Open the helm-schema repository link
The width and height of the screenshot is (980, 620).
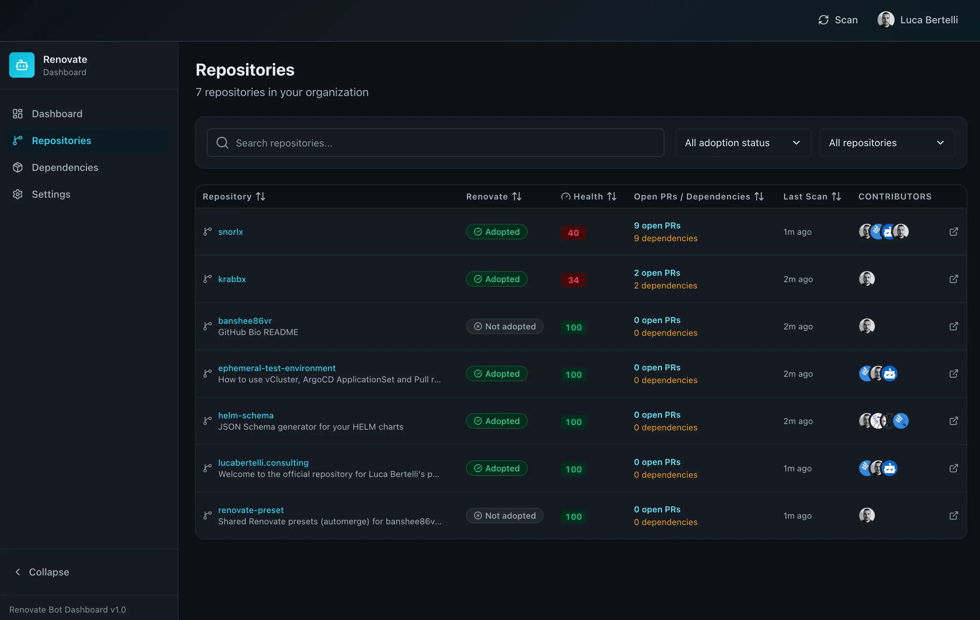(x=246, y=415)
